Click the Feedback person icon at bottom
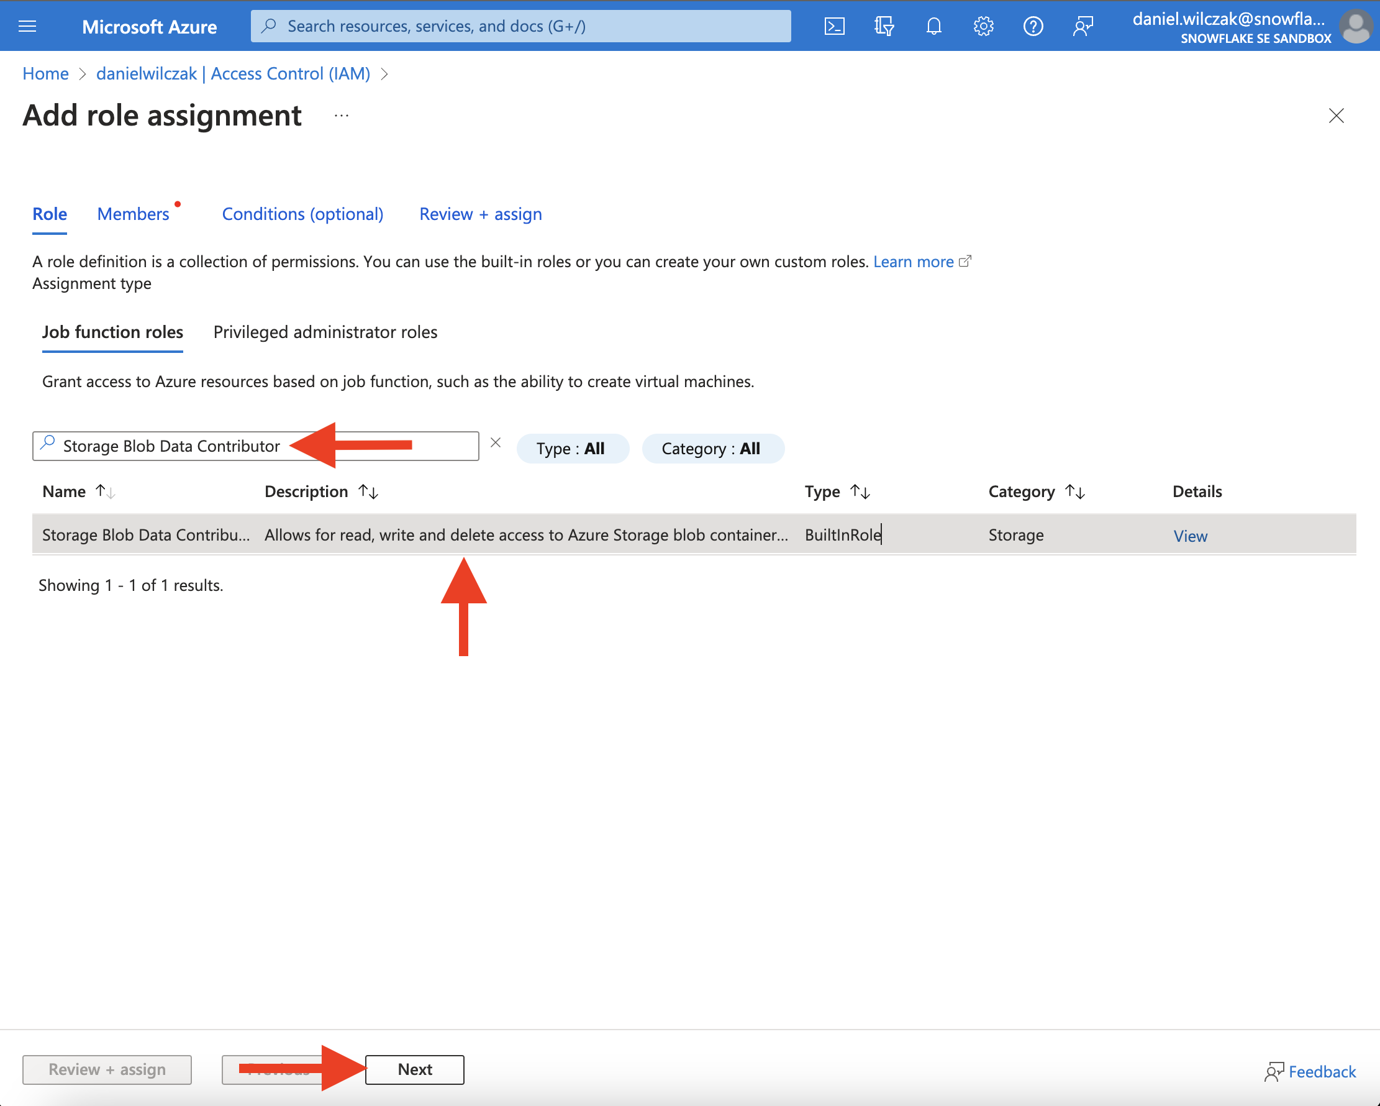Screen dimensions: 1380x1106 (x=1274, y=1072)
